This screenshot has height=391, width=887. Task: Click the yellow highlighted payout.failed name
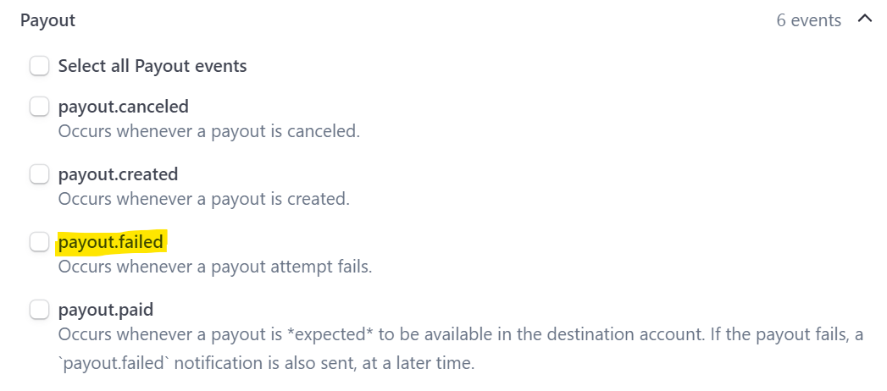click(x=111, y=242)
